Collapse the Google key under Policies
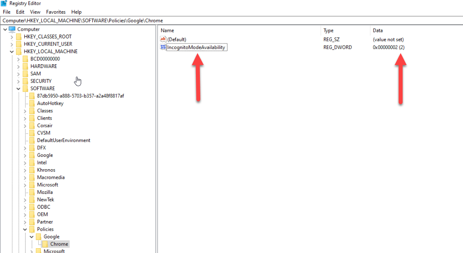 (x=32, y=237)
